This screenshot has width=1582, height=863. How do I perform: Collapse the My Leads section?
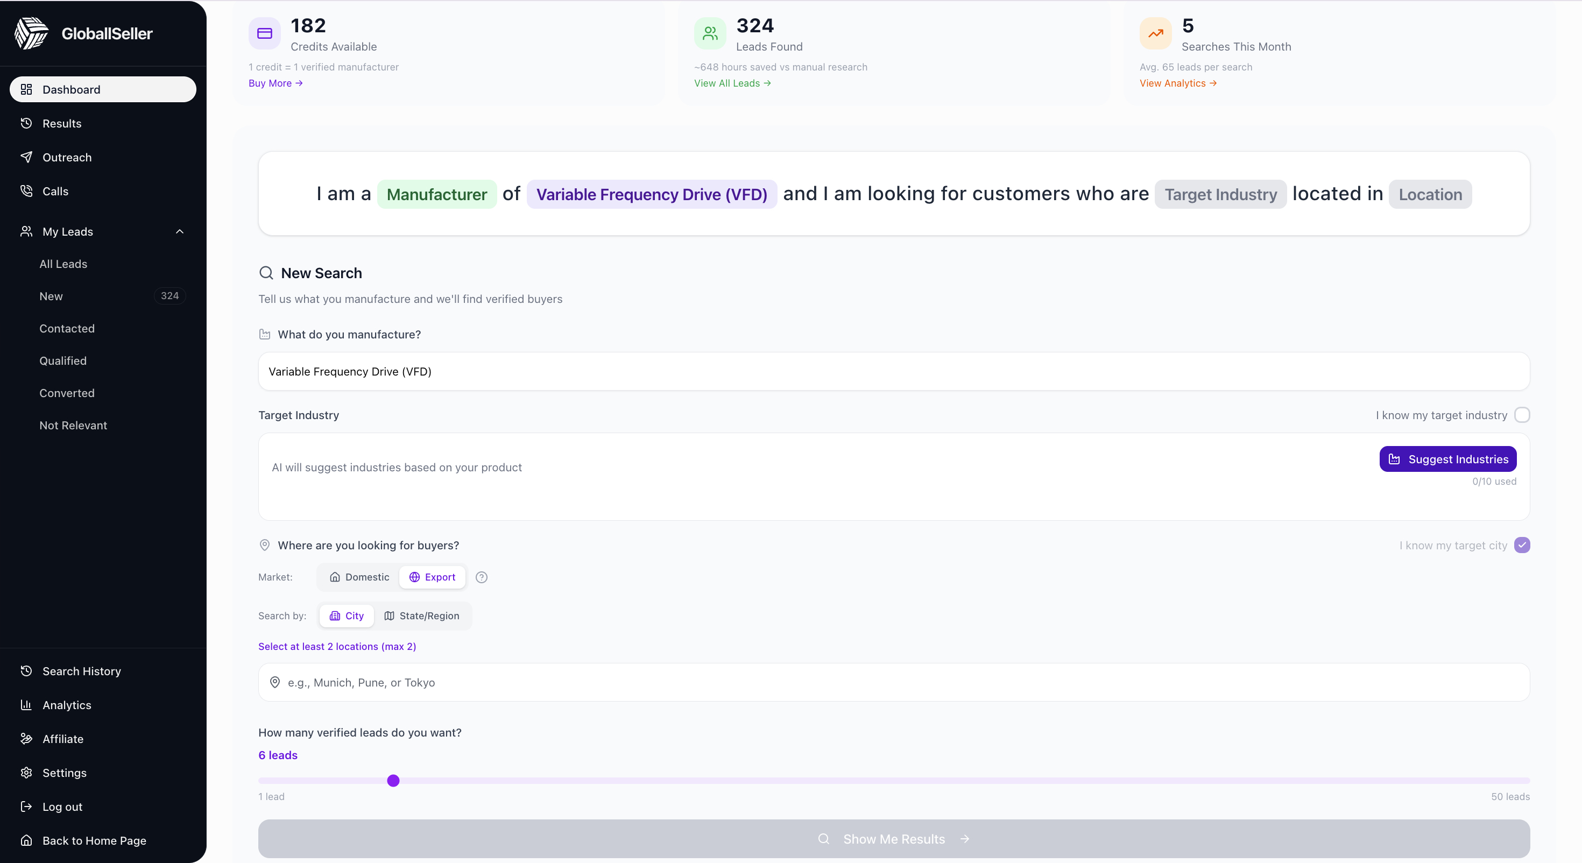coord(179,231)
